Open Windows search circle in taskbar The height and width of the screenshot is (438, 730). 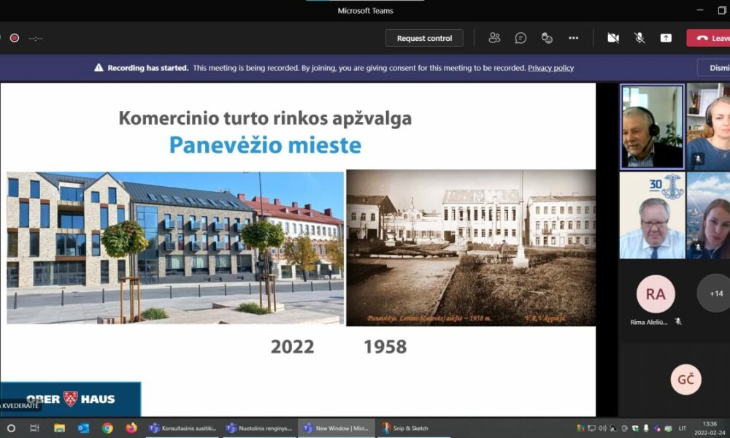click(11, 429)
